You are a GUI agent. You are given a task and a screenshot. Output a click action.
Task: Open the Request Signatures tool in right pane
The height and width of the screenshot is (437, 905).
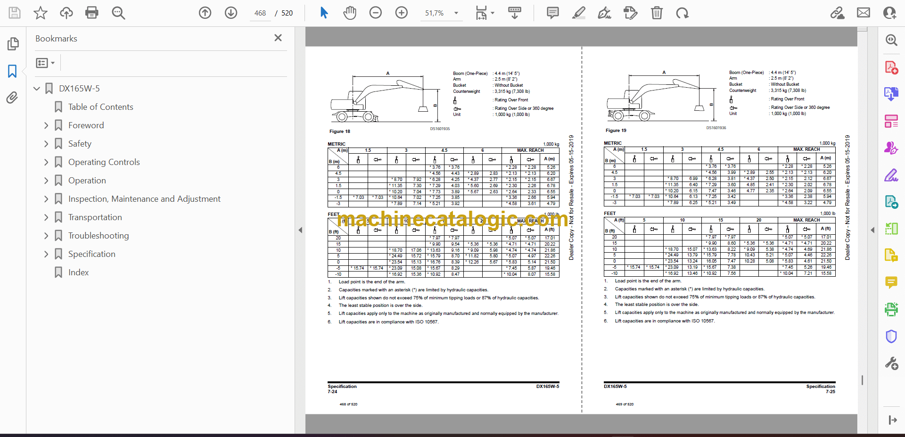pyautogui.click(x=891, y=148)
